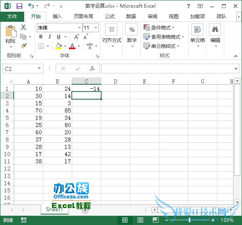Open the 编辑 binoculars editing group
242x225 pixels.
tap(215, 34)
